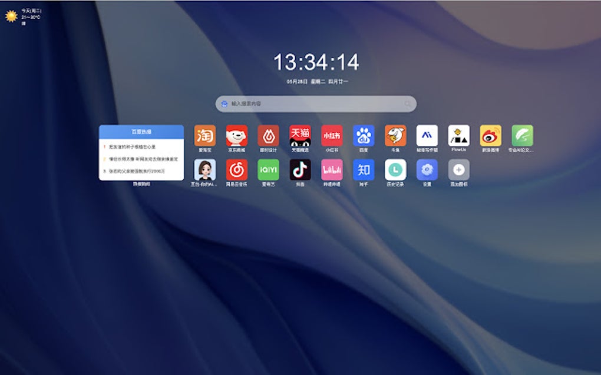Screen dimensions: 601x375
Task: Open the Xiaohongshu red icon
Action: click(x=332, y=135)
